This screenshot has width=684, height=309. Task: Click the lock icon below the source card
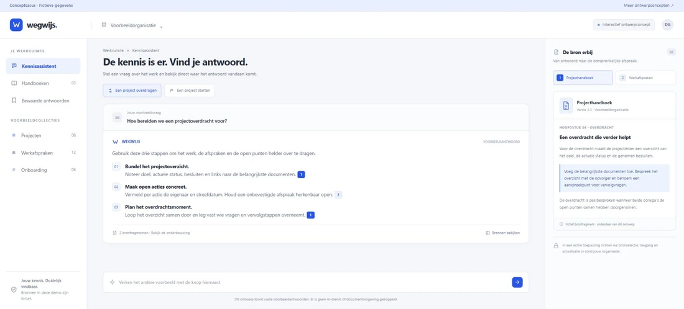pos(556,246)
